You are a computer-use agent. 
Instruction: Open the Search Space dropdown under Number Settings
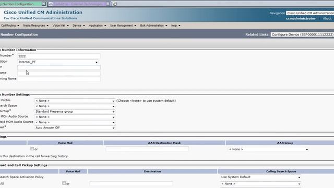click(x=75, y=106)
